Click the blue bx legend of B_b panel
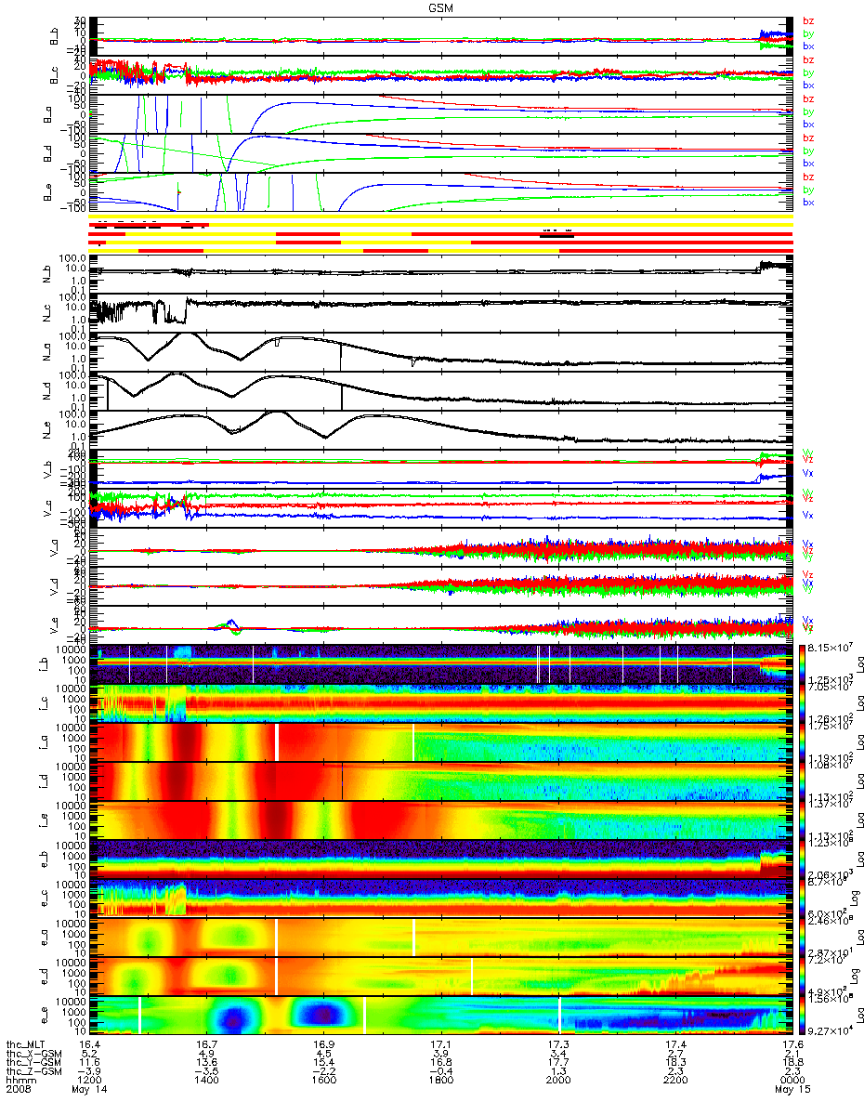The height and width of the screenshot is (1115, 864). click(x=808, y=46)
